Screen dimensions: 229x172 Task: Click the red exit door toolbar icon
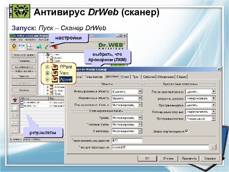(55, 47)
